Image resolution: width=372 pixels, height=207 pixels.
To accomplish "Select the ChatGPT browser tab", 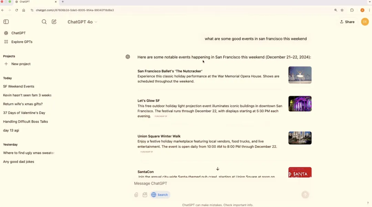I will point(35,2).
